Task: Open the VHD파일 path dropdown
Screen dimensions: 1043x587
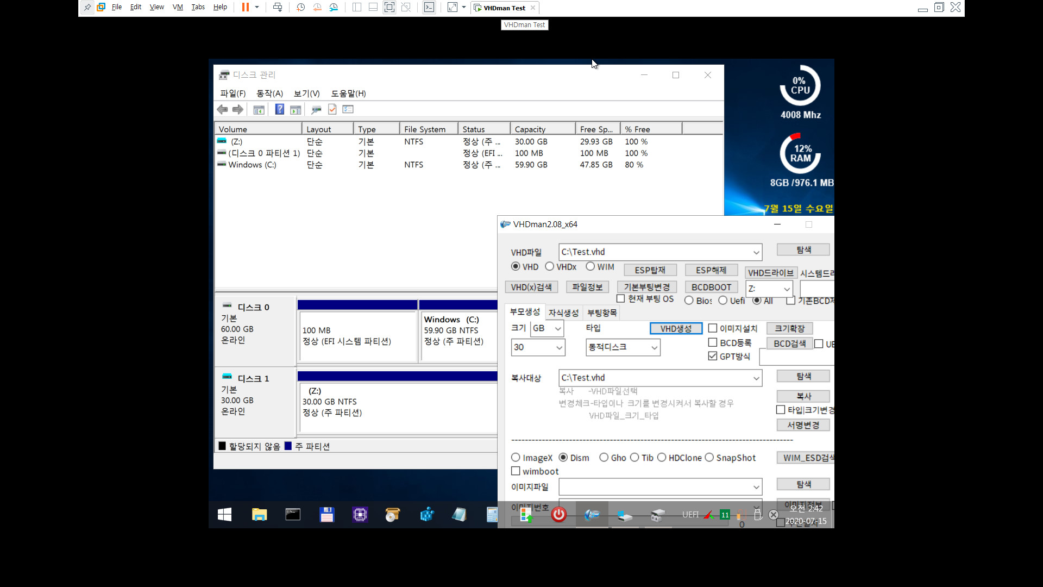Action: coord(756,252)
